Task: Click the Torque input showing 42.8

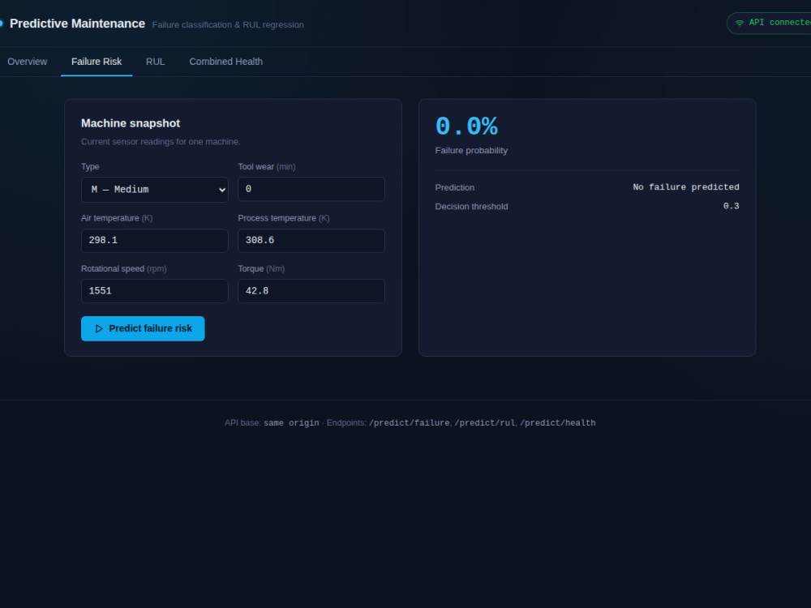Action: pyautogui.click(x=311, y=291)
